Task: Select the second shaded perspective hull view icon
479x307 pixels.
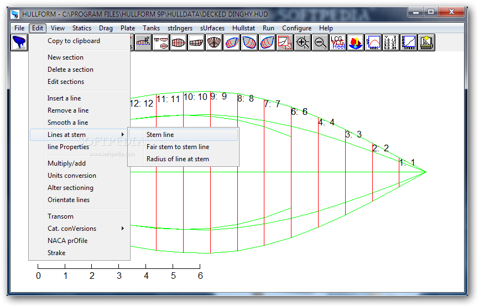Action: [x=249, y=43]
